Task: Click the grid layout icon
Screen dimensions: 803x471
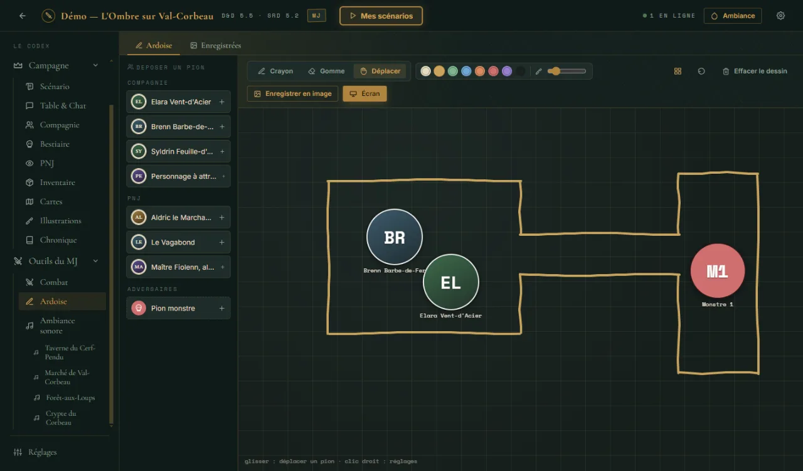Action: point(678,71)
